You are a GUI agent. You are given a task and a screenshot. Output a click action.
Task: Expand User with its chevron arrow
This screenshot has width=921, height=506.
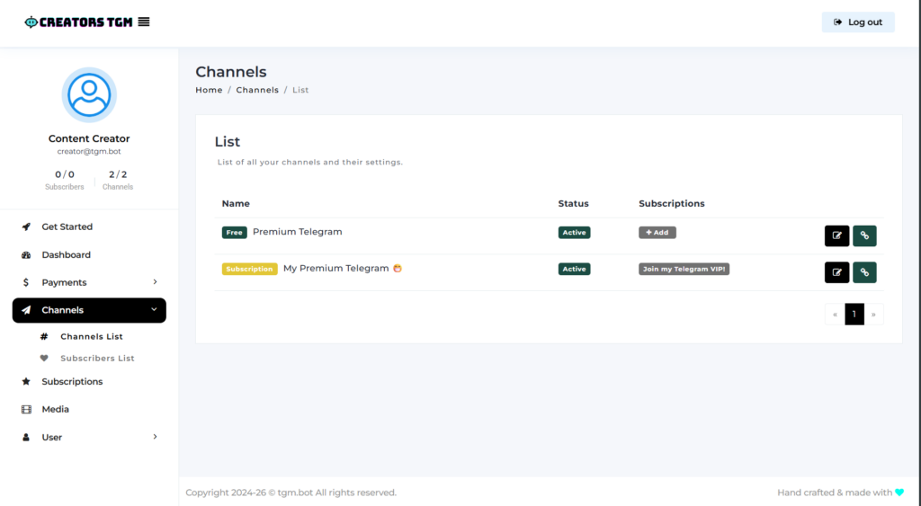pyautogui.click(x=155, y=437)
